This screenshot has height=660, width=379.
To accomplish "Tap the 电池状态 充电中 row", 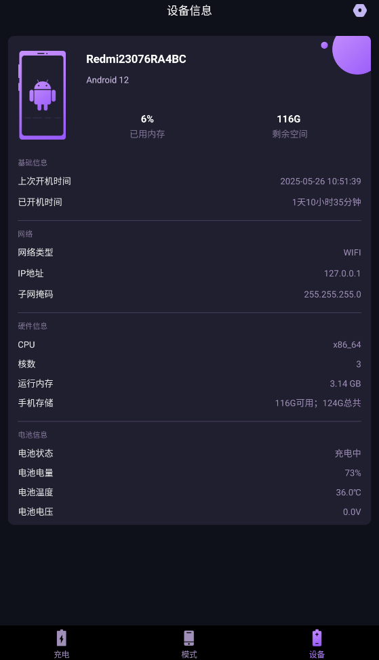I will 190,453.
